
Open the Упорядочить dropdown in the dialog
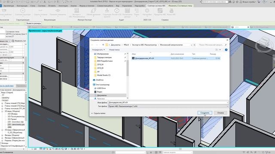click(98, 50)
